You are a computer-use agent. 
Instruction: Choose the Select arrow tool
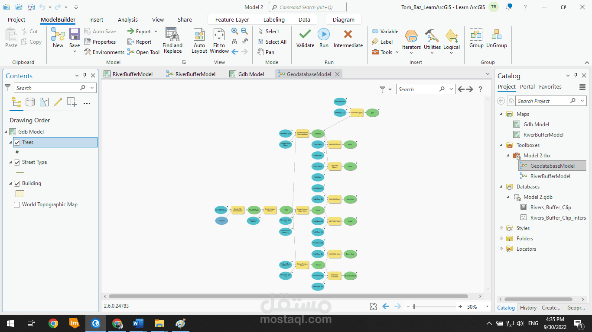point(268,32)
